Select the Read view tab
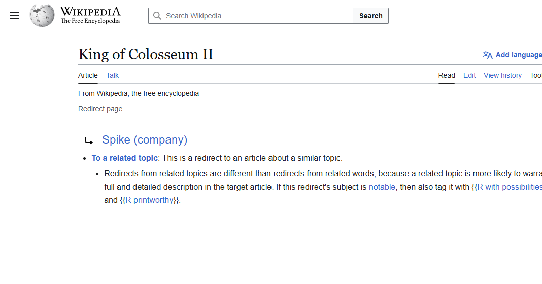This screenshot has height=284, width=542. click(447, 75)
